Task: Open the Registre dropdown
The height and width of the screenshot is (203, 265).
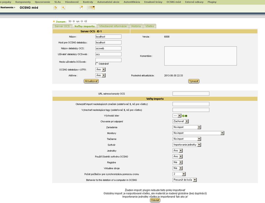Action: (x=178, y=163)
